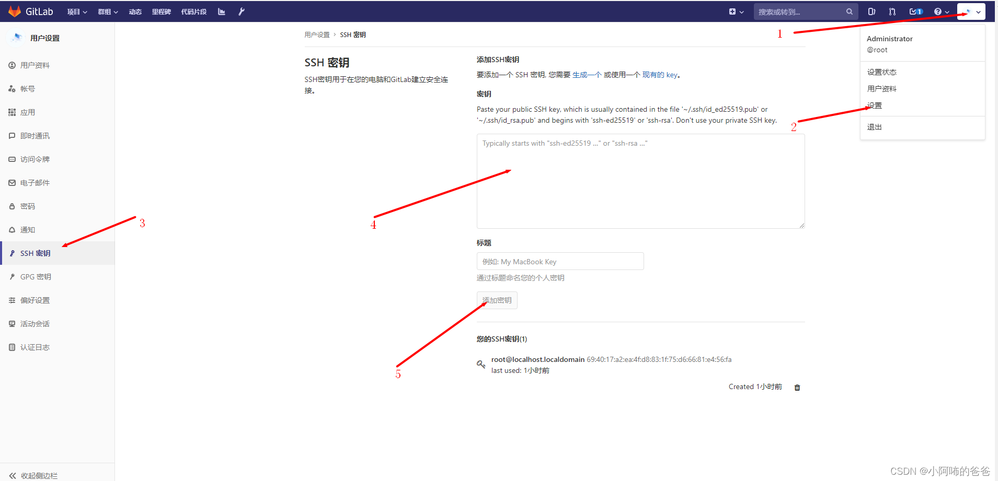Open GPG 密钥 key icon in sidebar
This screenshot has height=481, width=998.
pyautogui.click(x=12, y=277)
